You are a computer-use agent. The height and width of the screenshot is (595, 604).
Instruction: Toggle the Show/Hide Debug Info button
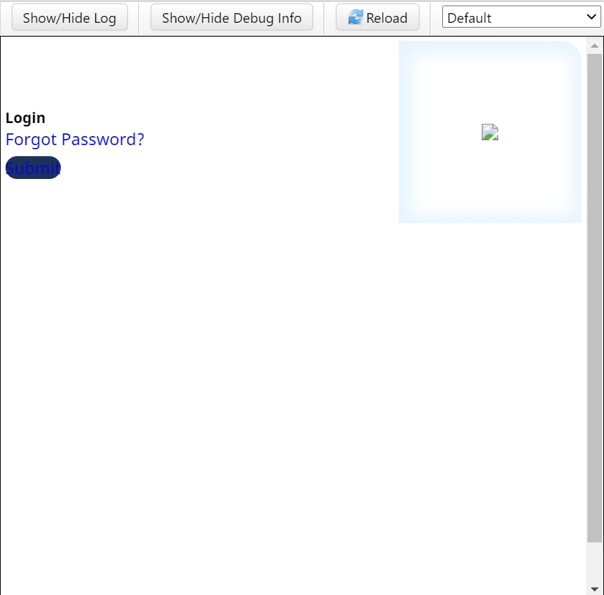232,17
